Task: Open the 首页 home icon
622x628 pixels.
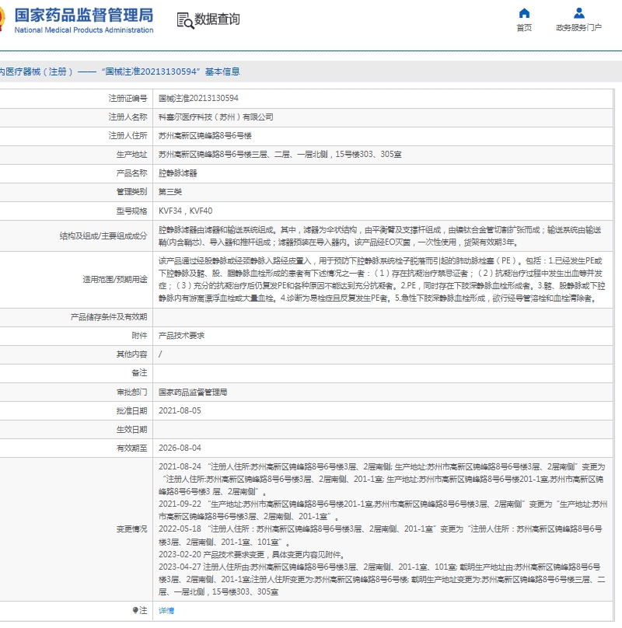Action: pyautogui.click(x=524, y=13)
